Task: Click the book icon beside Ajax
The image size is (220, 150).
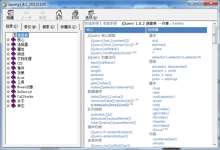Action: tap(14, 78)
